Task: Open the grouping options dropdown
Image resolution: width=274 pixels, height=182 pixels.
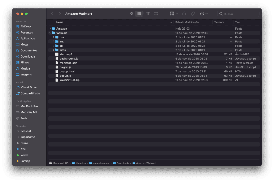Action: point(173,14)
